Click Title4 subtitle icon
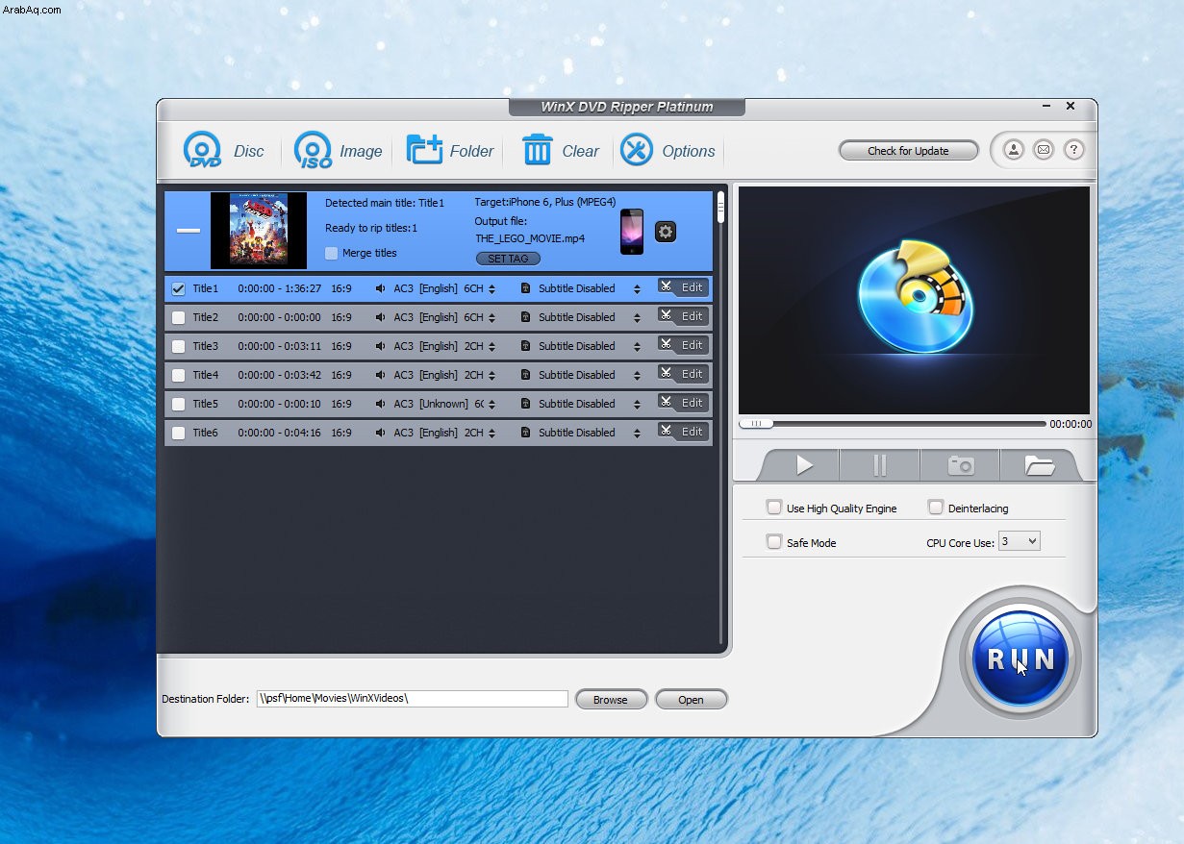1184x844 pixels. pos(525,375)
